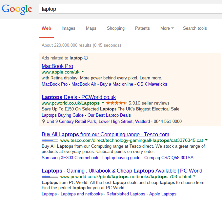Expand the More search menu

(x=167, y=28)
